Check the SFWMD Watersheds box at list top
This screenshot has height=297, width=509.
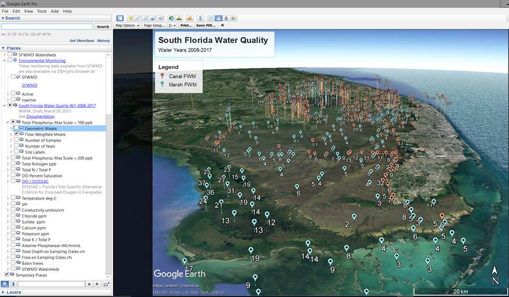click(10, 55)
